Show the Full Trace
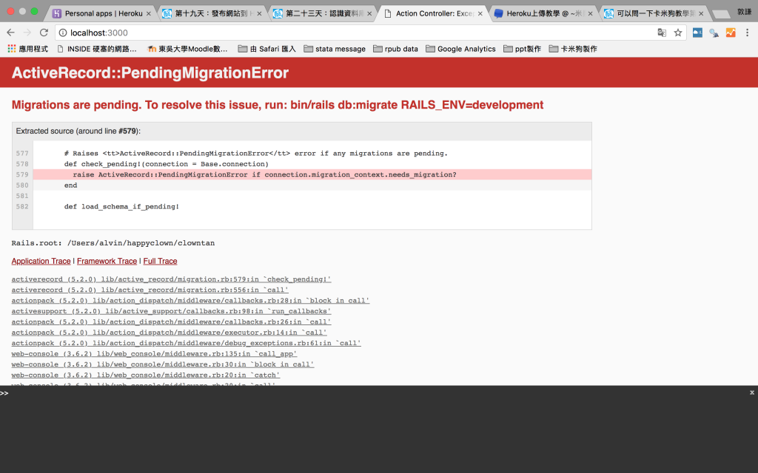 click(160, 261)
